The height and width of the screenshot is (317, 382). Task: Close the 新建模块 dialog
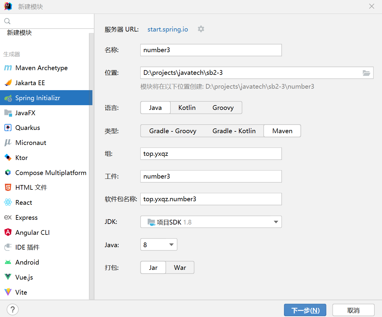coord(372,6)
